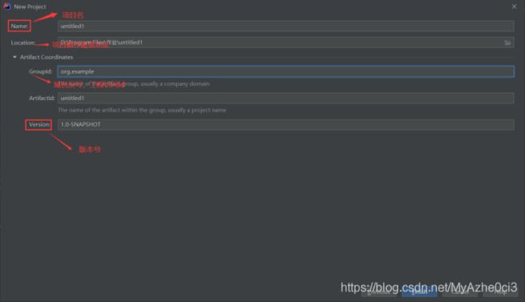
Task: Open Help from the dialog footer
Action: coord(501,292)
